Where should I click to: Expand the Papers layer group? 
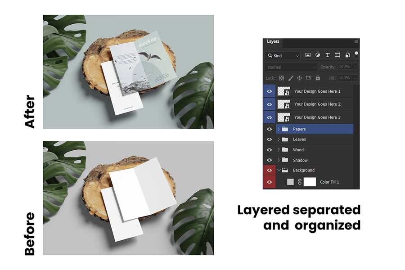coord(279,129)
